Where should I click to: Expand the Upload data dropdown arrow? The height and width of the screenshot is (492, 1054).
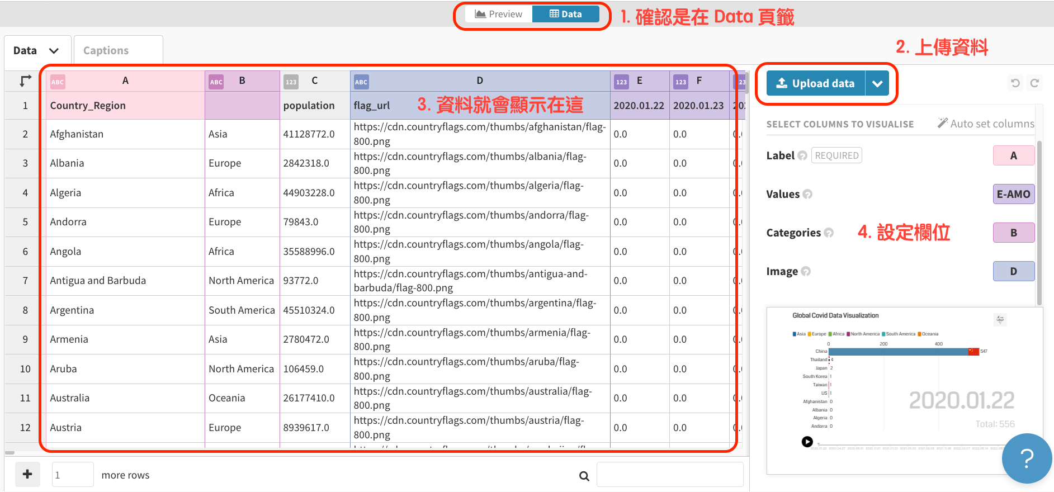point(877,84)
